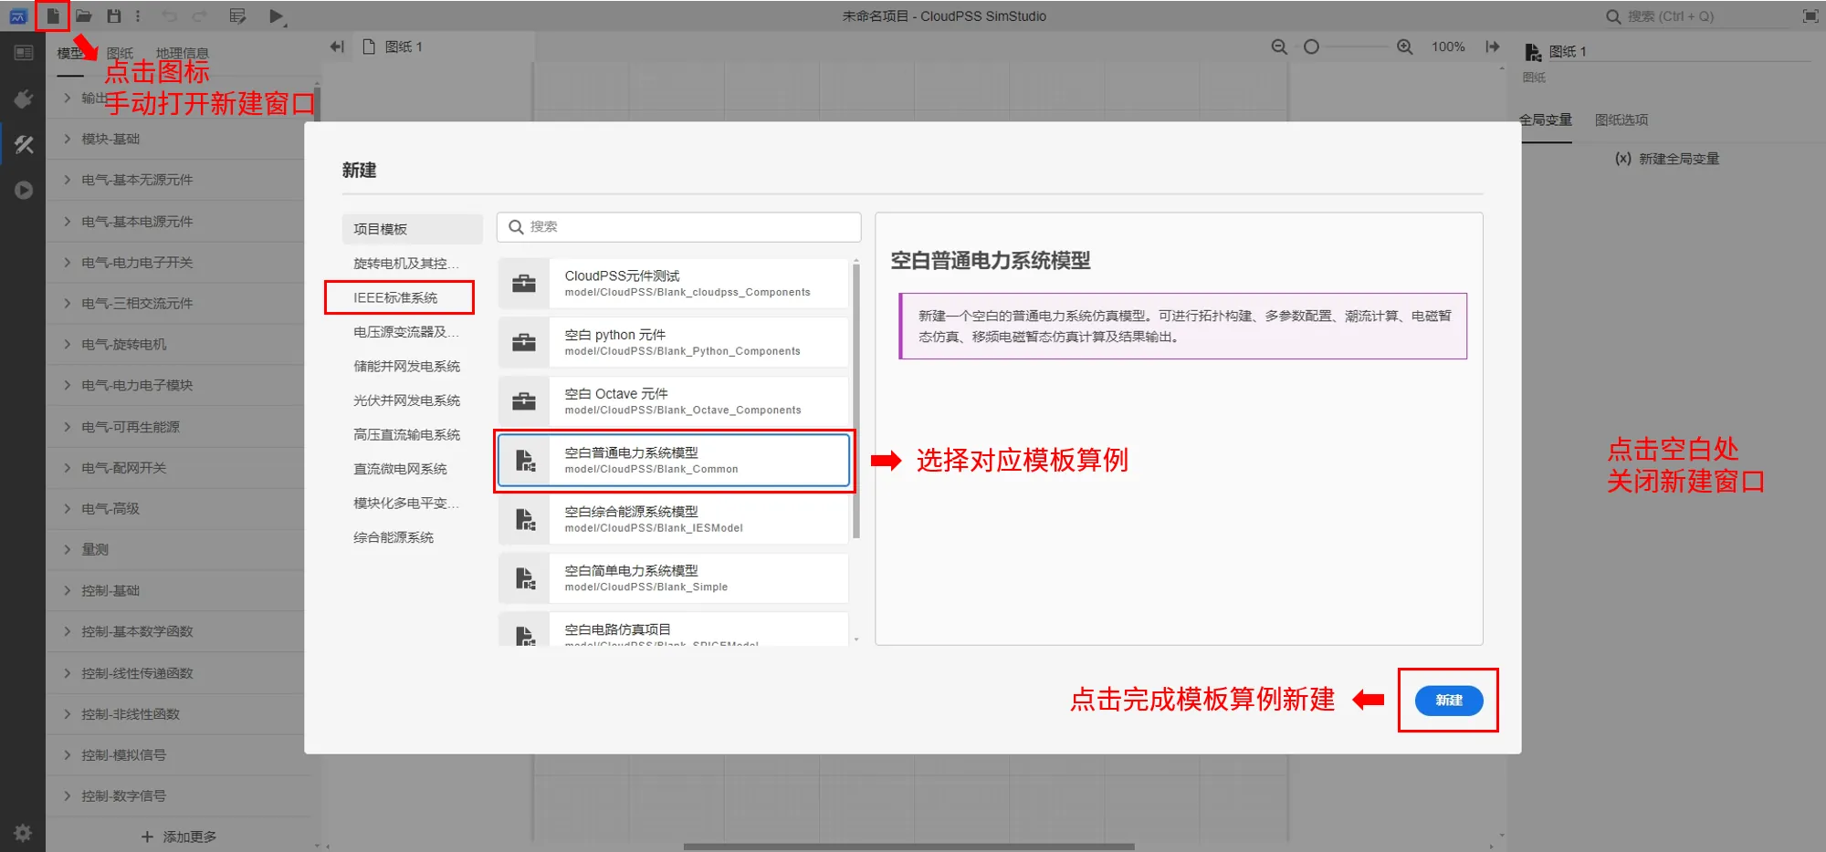Click 添加更多 at panel bottom
The width and height of the screenshot is (1826, 852).
coord(179,836)
